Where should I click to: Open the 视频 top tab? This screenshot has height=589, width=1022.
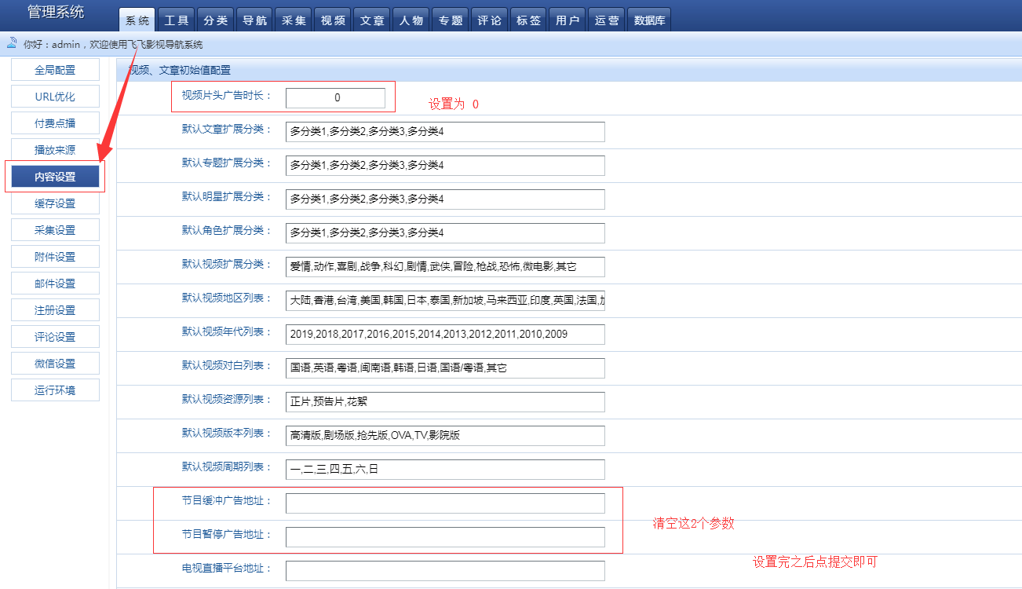(334, 20)
